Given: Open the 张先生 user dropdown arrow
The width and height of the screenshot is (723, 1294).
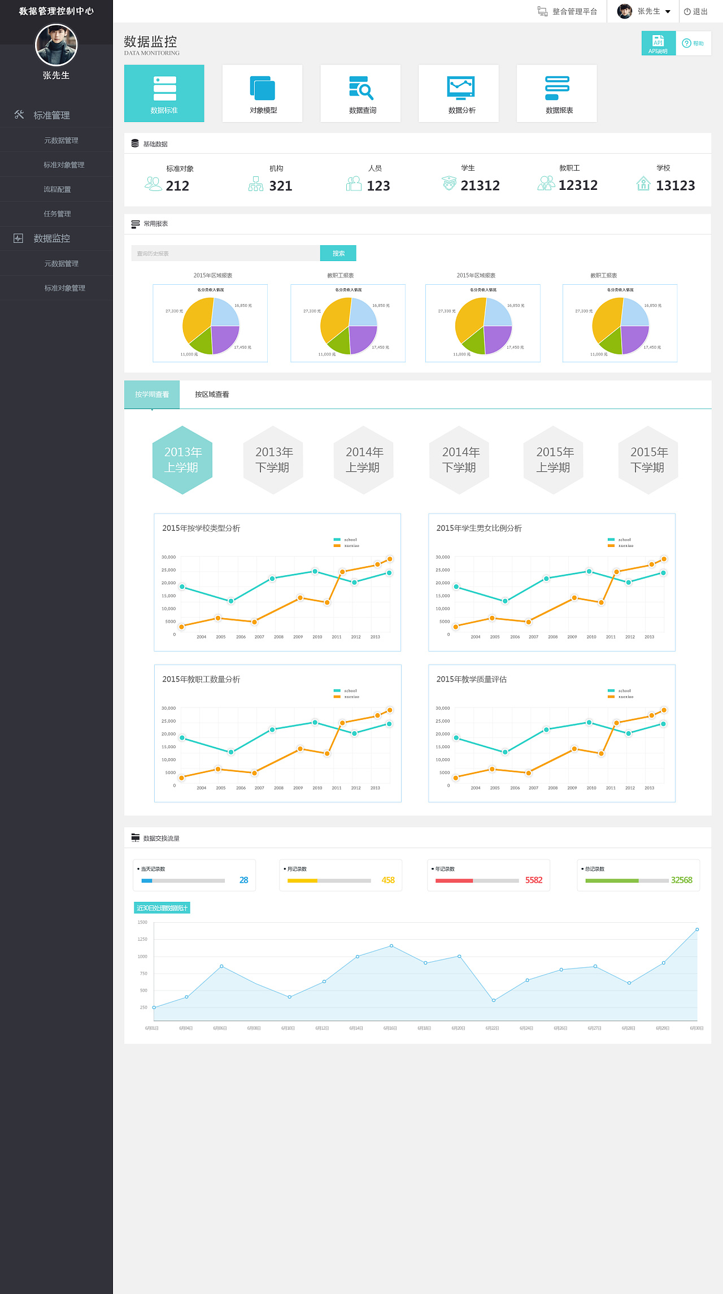Looking at the screenshot, I should click(668, 11).
